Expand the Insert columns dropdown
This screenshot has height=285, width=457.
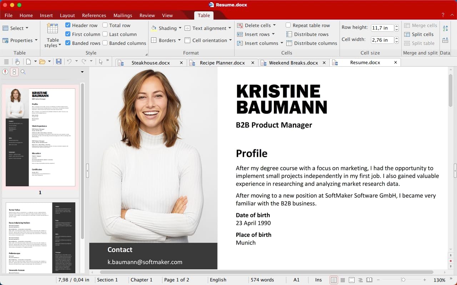pos(282,43)
